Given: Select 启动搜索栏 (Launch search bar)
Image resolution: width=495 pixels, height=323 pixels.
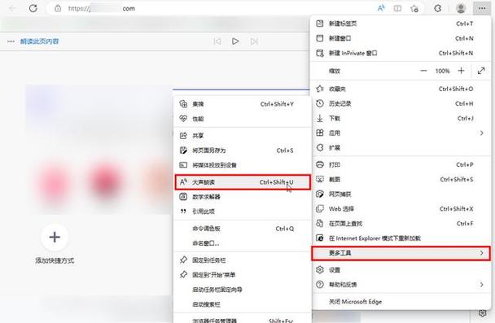Looking at the screenshot, I should tap(243, 304).
